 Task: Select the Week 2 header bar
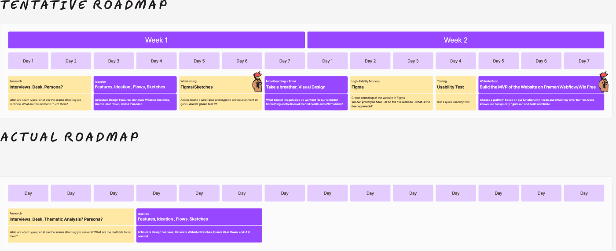(x=455, y=40)
